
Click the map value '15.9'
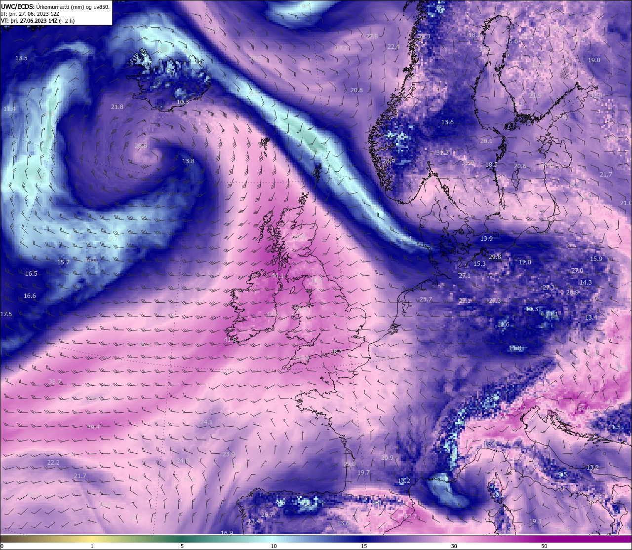tap(596, 258)
